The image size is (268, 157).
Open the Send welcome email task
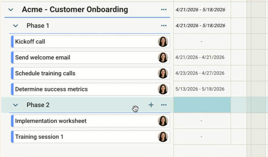91,57
